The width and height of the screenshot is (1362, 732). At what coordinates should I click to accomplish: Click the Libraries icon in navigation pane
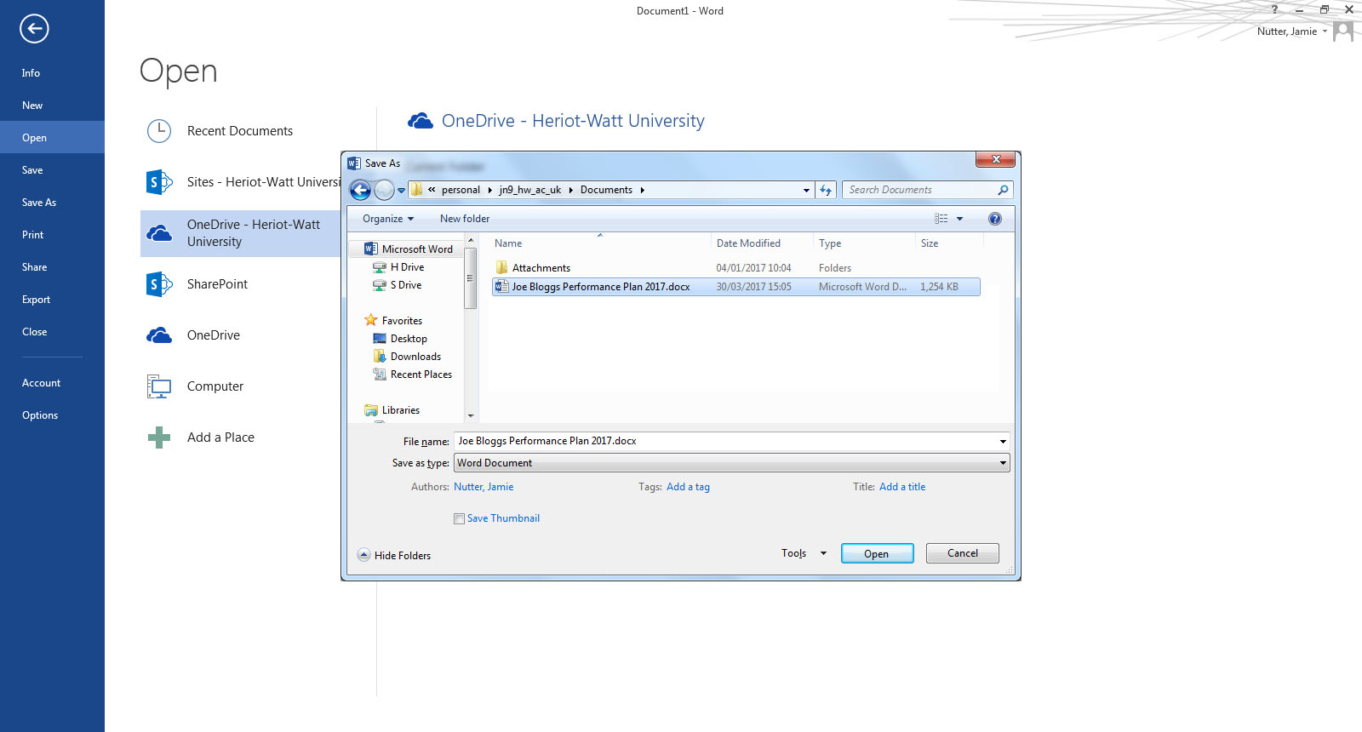click(371, 410)
